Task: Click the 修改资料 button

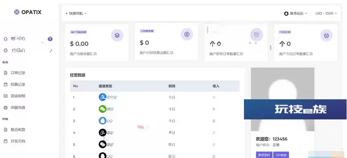Action: [264, 155]
